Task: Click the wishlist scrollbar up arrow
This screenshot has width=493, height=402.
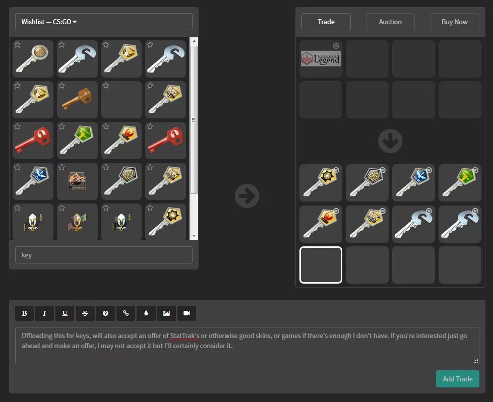Action: pyautogui.click(x=194, y=41)
